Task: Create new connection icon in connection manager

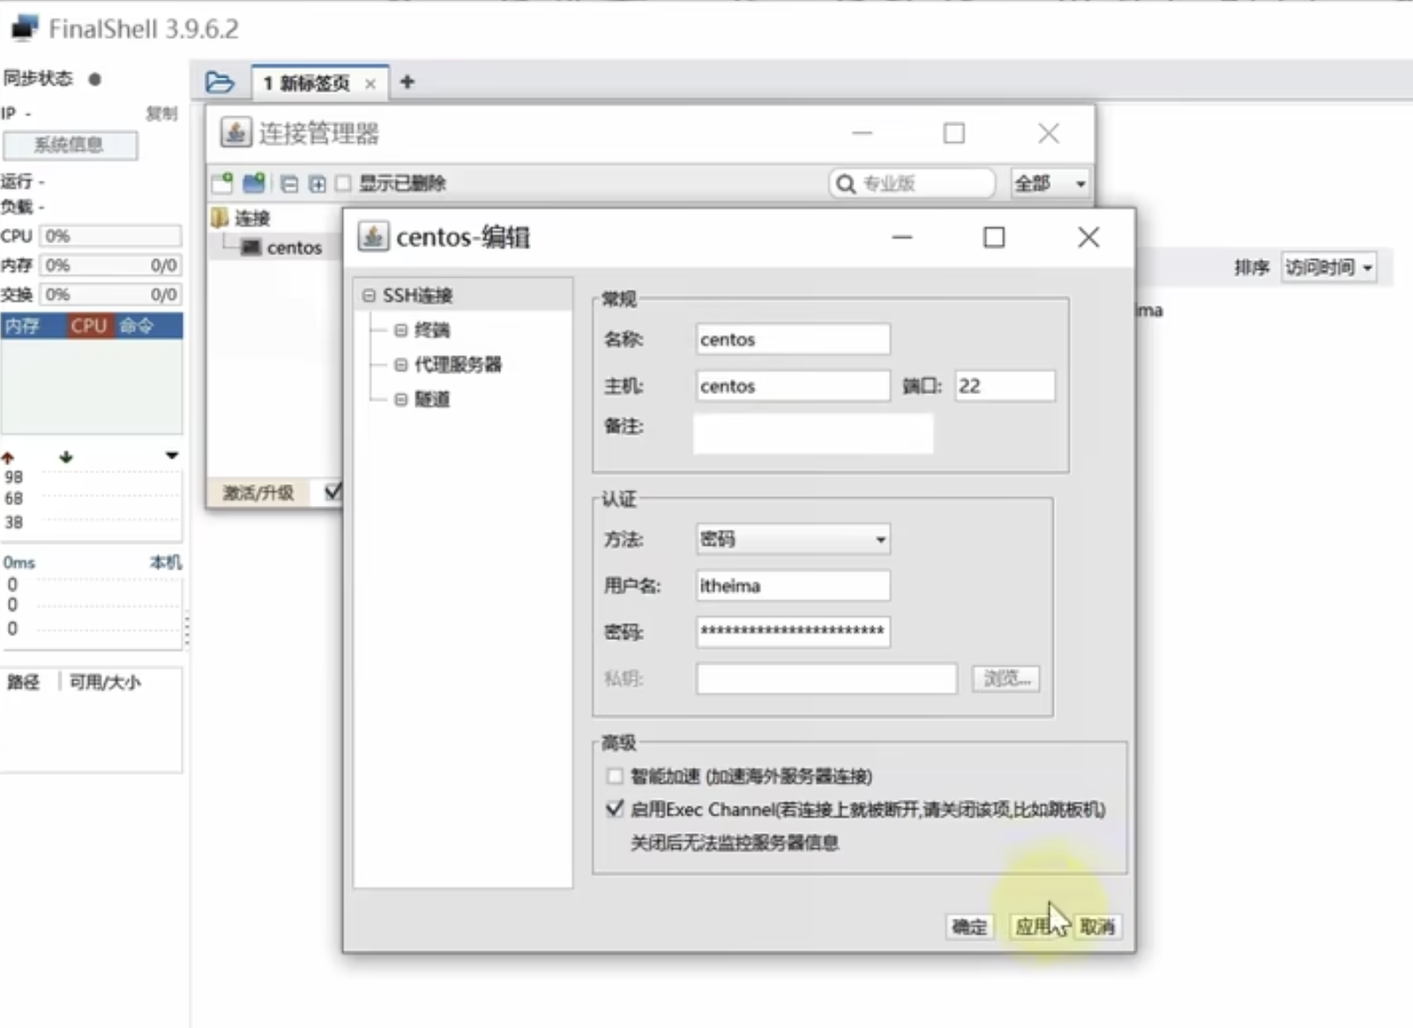Action: click(x=222, y=183)
